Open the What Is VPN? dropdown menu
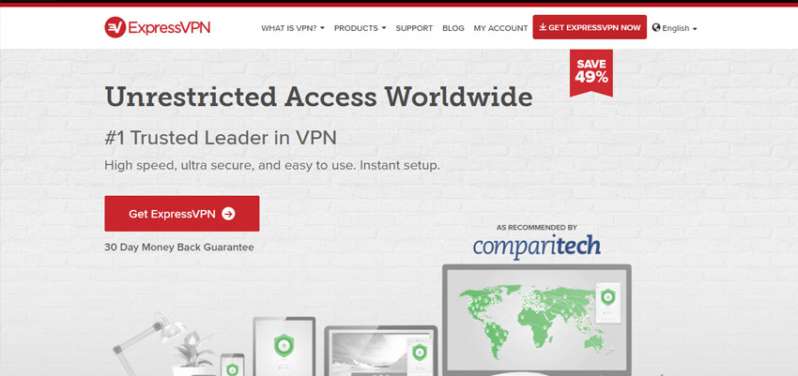This screenshot has height=376, width=798. pyautogui.click(x=293, y=28)
